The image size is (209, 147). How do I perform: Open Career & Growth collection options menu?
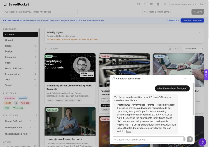coord(35,121)
